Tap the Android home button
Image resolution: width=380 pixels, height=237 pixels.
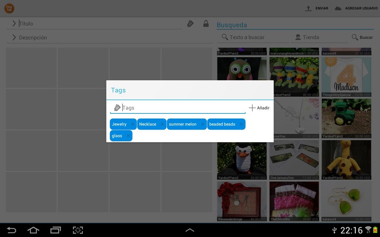click(33, 230)
